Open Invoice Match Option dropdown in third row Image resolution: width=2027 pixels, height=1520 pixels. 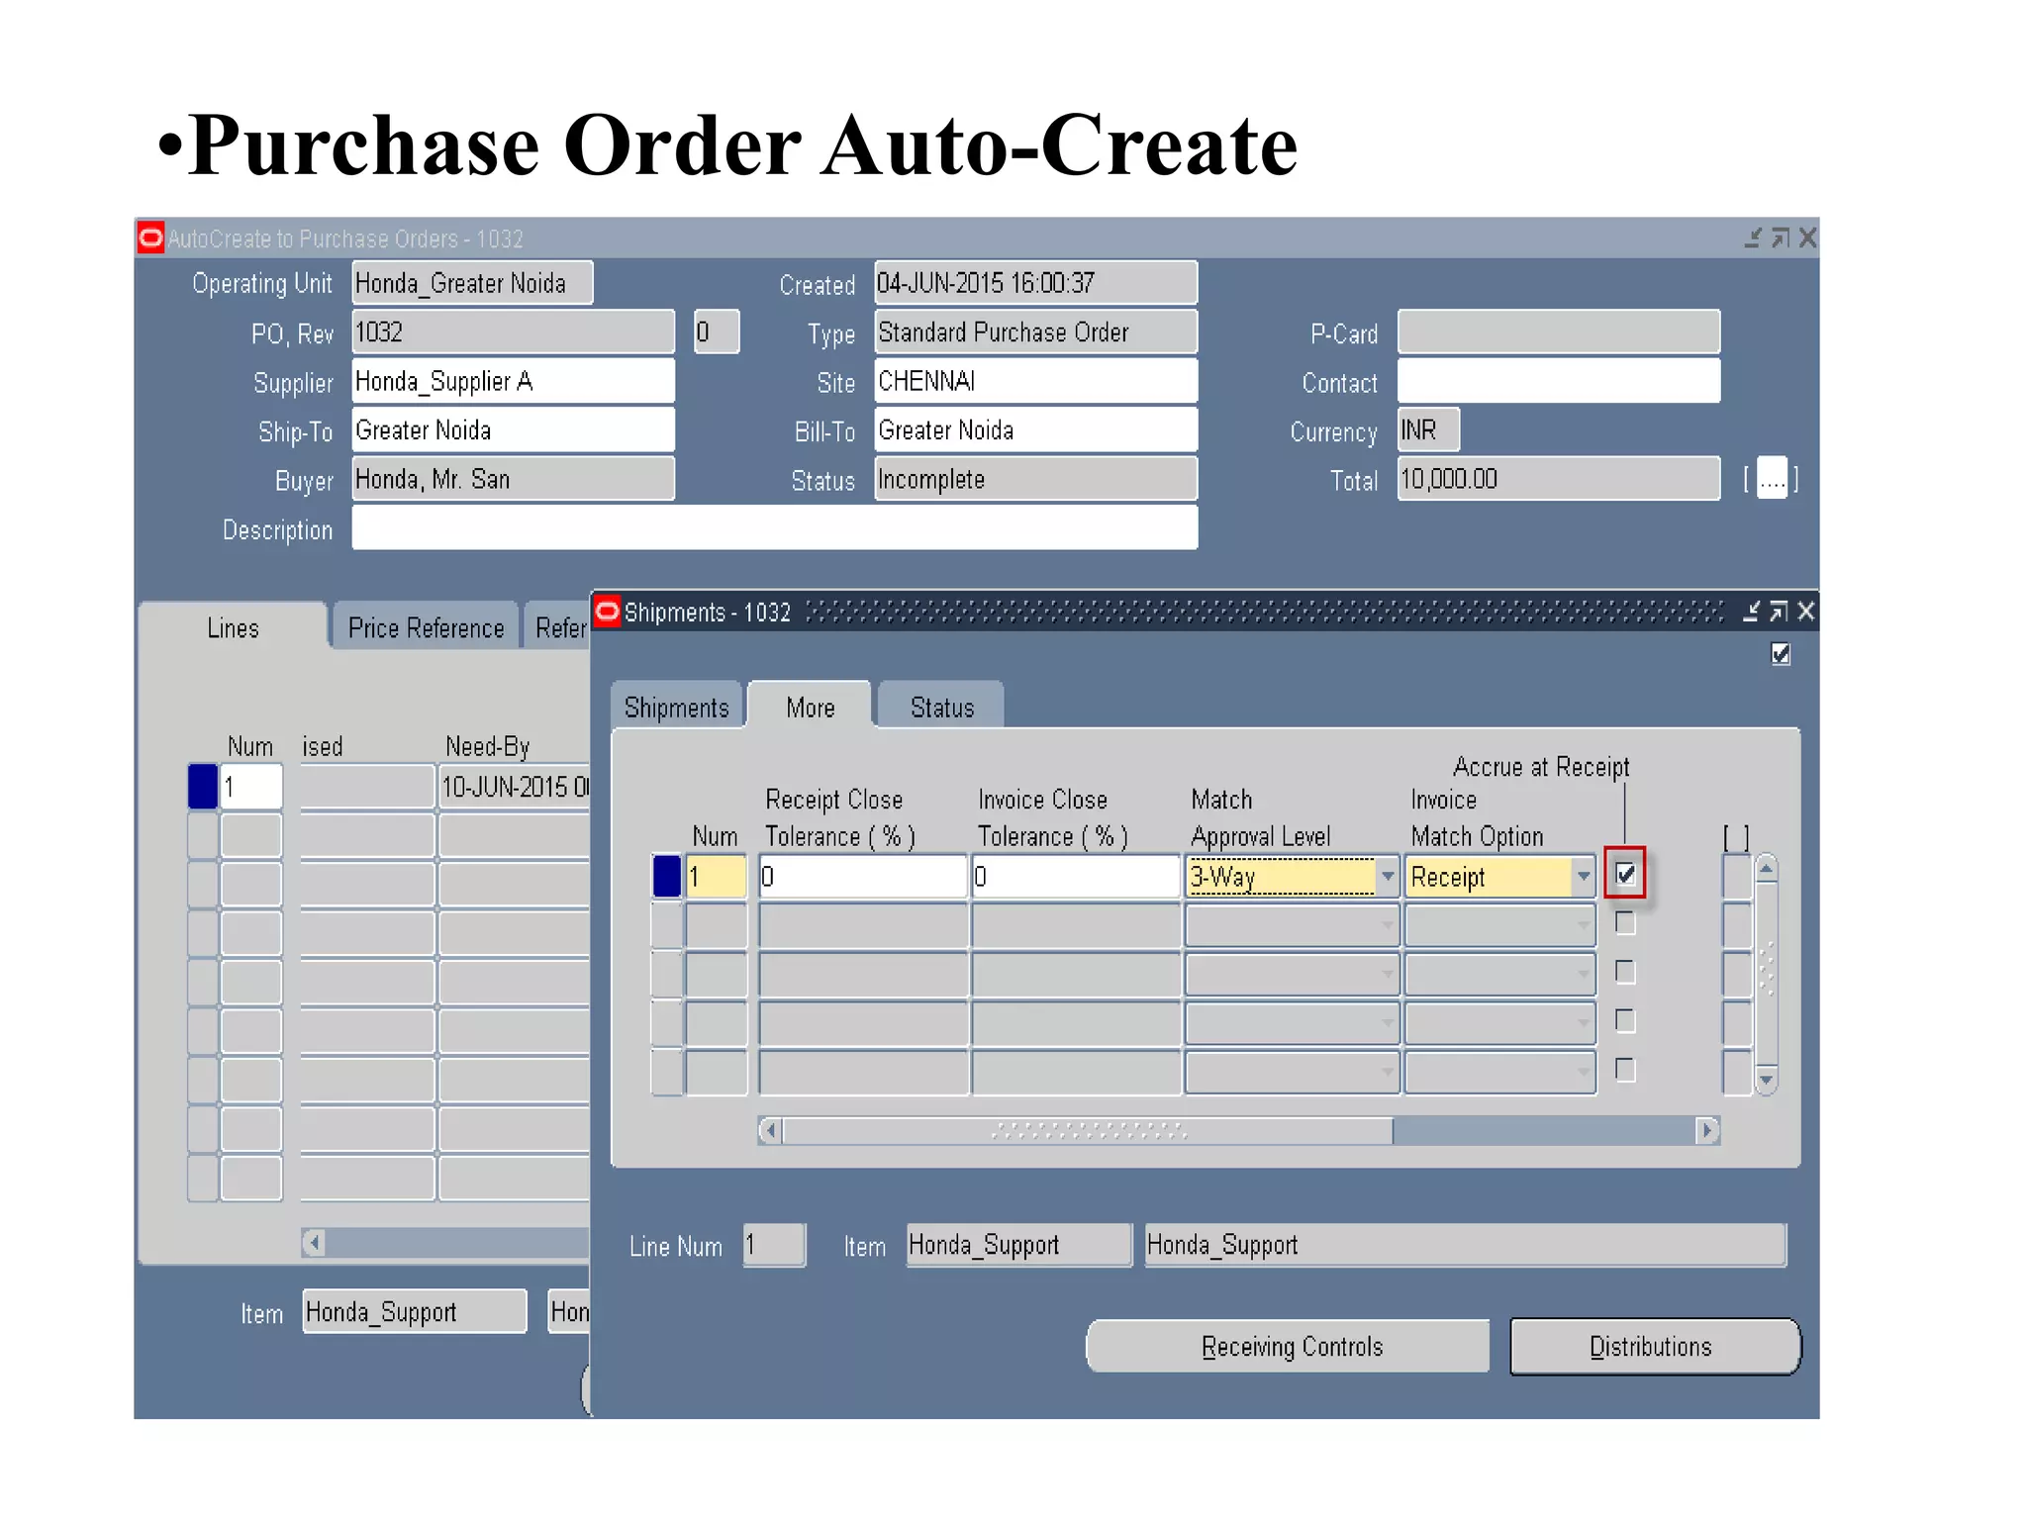(x=1584, y=974)
